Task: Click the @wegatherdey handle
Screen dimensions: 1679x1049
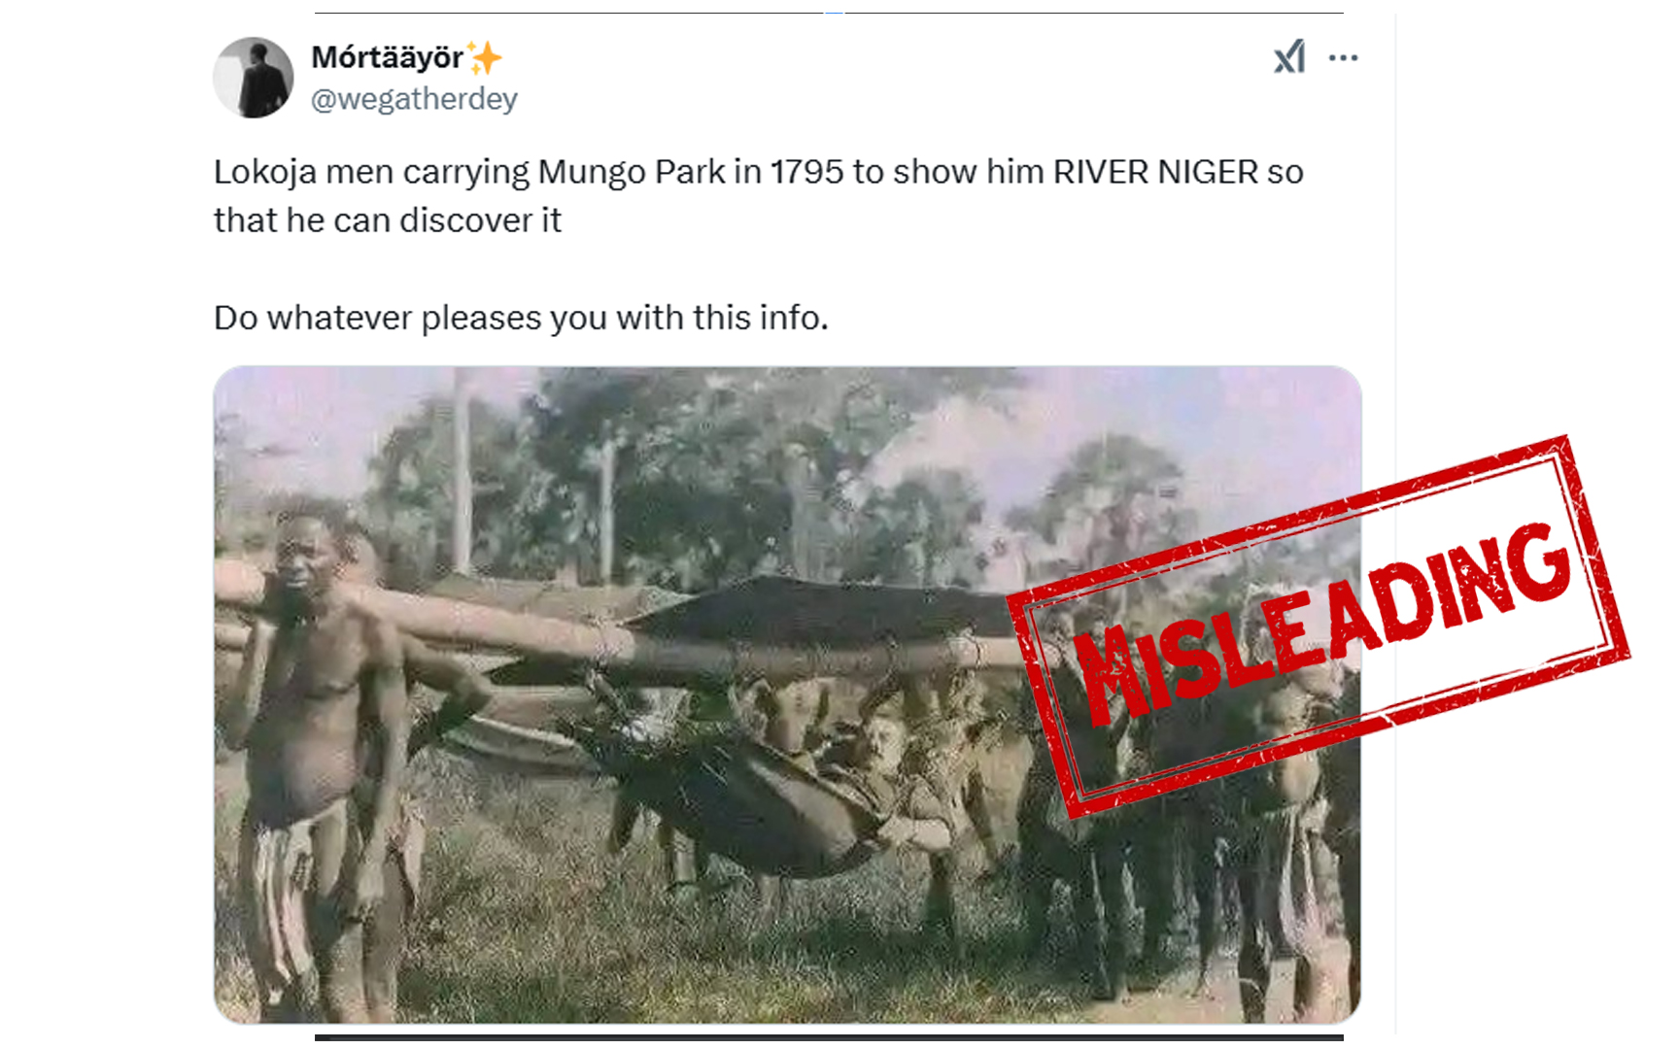Action: (x=414, y=99)
